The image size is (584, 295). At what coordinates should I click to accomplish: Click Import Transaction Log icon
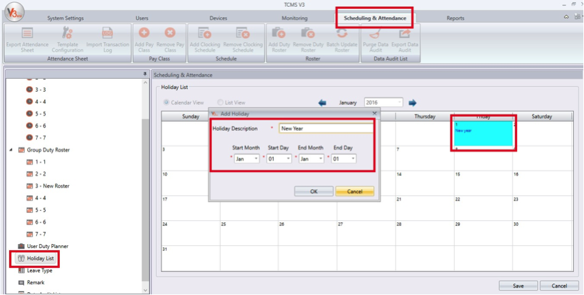click(x=108, y=33)
